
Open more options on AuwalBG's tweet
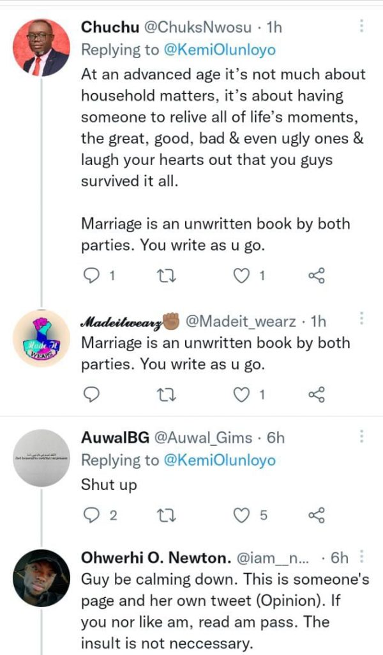[x=362, y=438]
